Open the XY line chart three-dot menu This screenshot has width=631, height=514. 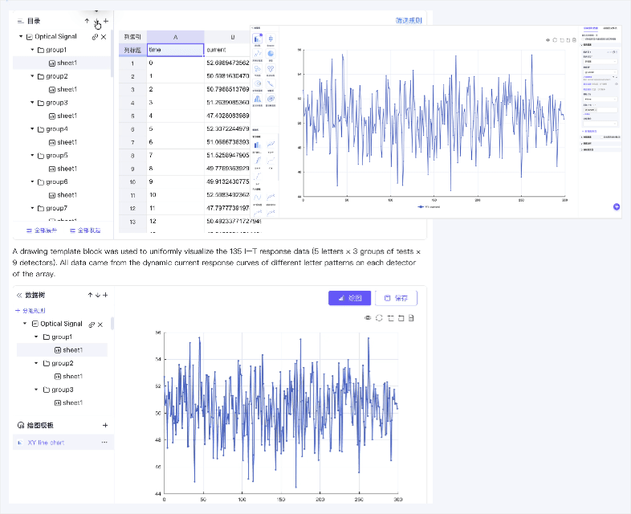tap(104, 443)
